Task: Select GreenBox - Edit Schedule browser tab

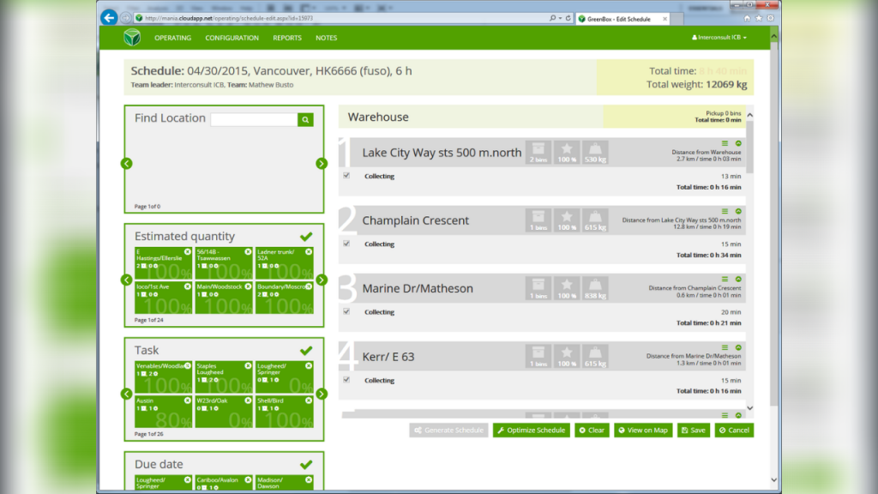Action: point(622,19)
